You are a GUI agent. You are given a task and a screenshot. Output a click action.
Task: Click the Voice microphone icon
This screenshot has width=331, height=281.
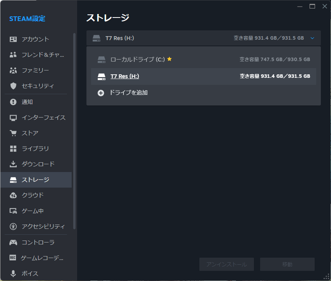[13, 273]
